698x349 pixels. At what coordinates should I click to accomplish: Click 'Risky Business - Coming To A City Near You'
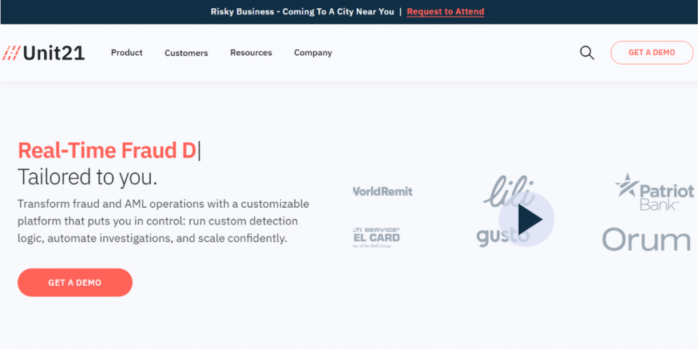302,12
